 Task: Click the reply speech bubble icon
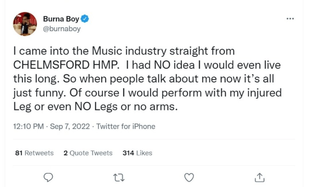pyautogui.click(x=49, y=177)
